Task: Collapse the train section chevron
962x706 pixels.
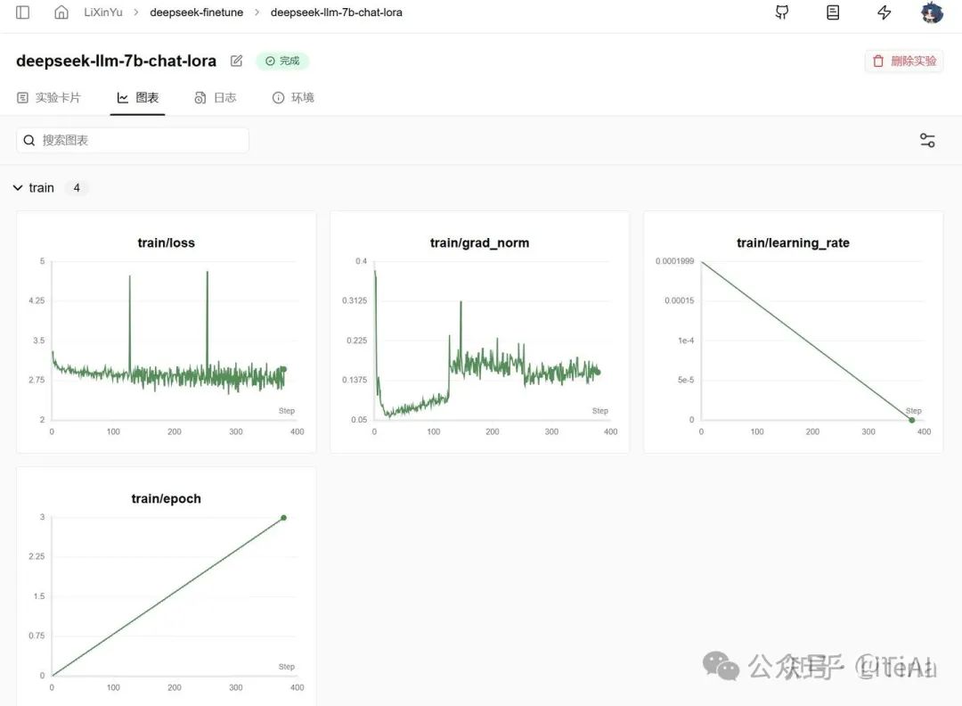Action: 18,188
